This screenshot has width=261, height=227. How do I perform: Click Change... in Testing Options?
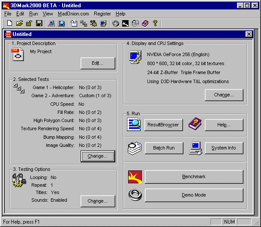click(98, 201)
